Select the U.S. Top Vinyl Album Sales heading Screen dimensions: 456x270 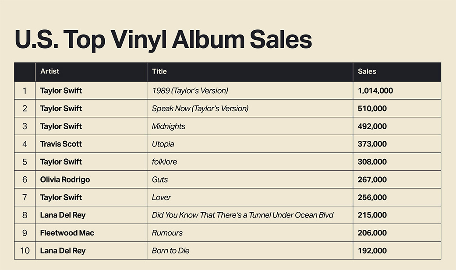(x=163, y=39)
